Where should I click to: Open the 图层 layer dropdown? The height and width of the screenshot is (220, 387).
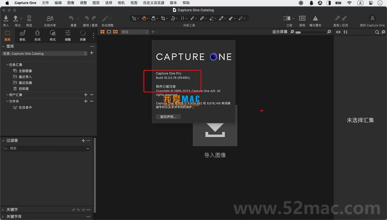pos(135,32)
